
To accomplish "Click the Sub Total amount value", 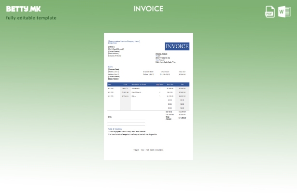I will 182,112.
